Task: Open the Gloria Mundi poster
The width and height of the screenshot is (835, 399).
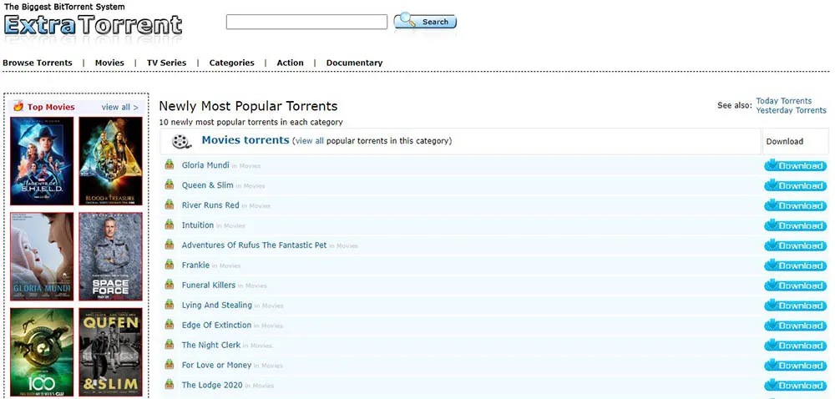Action: [x=42, y=256]
